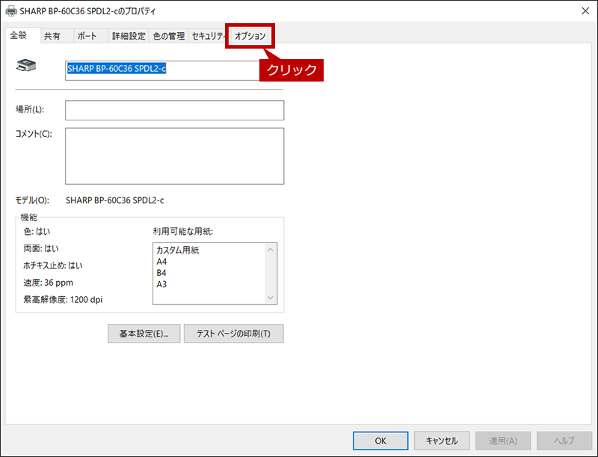Open the ポート tab

87,36
